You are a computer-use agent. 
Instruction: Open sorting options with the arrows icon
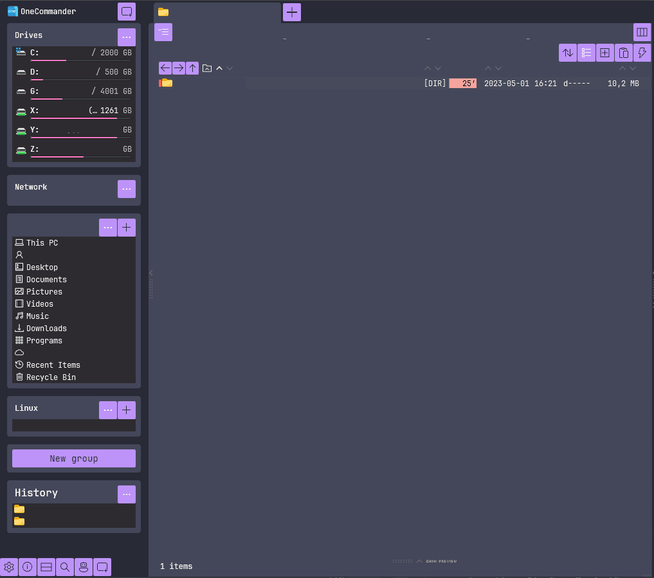[567, 52]
